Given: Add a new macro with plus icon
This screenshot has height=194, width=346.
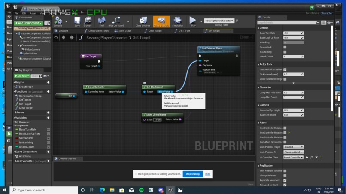Looking at the screenshot, I should 49,113.
